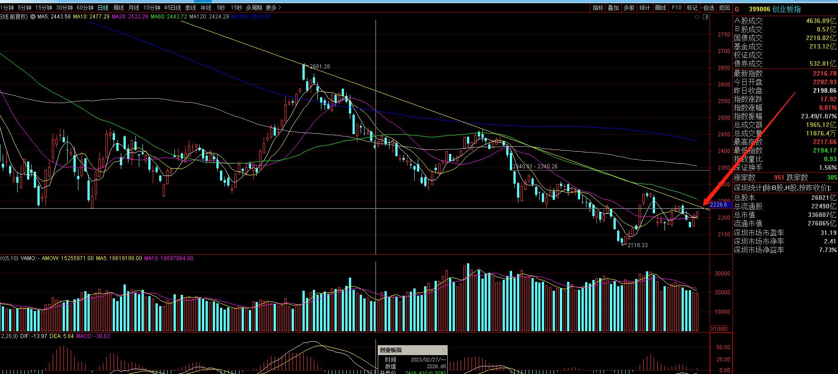Image resolution: width=838 pixels, height=374 pixels.
Task: Click the 叠加 overlay button
Action: pos(613,8)
